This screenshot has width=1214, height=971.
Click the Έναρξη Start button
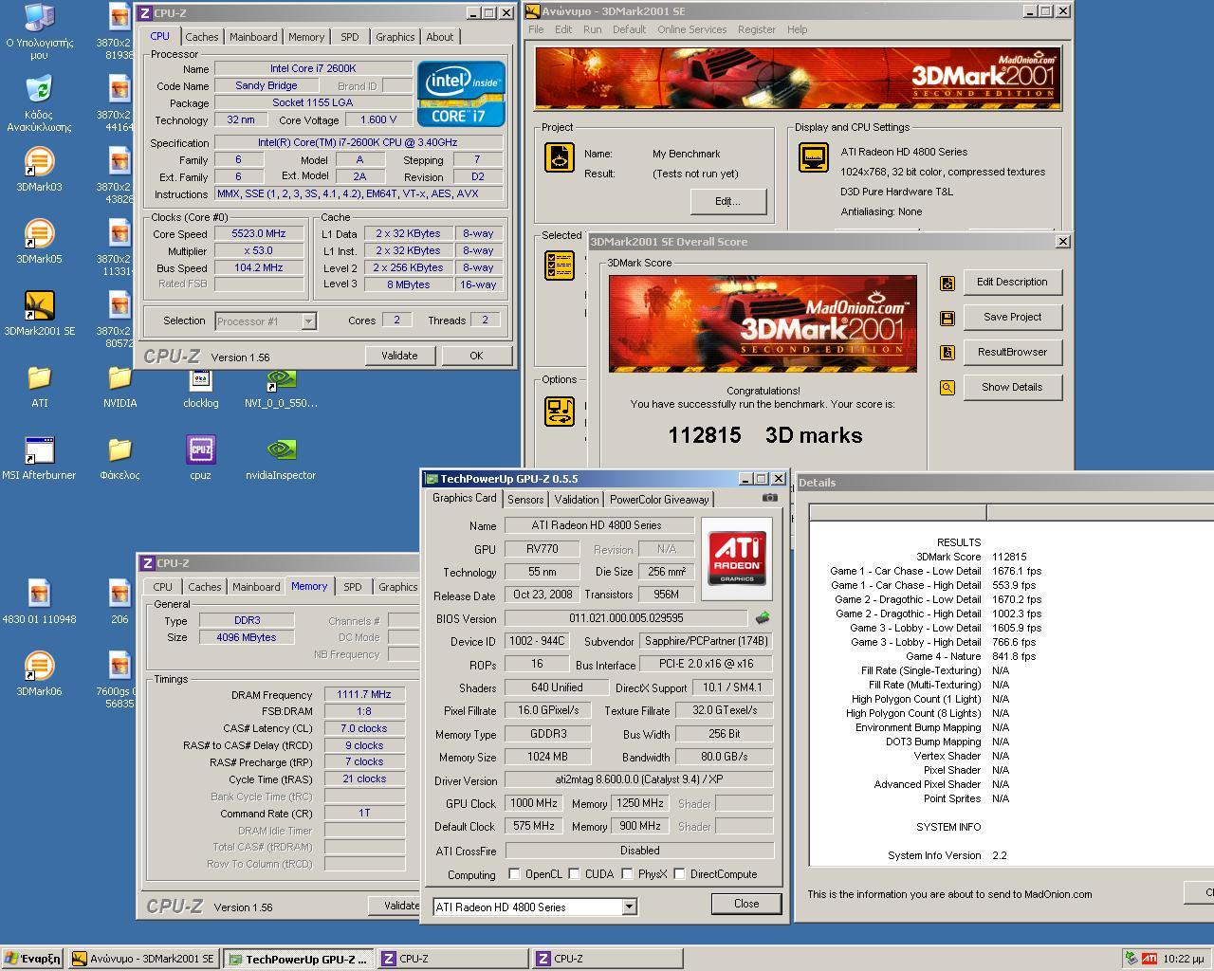point(33,959)
